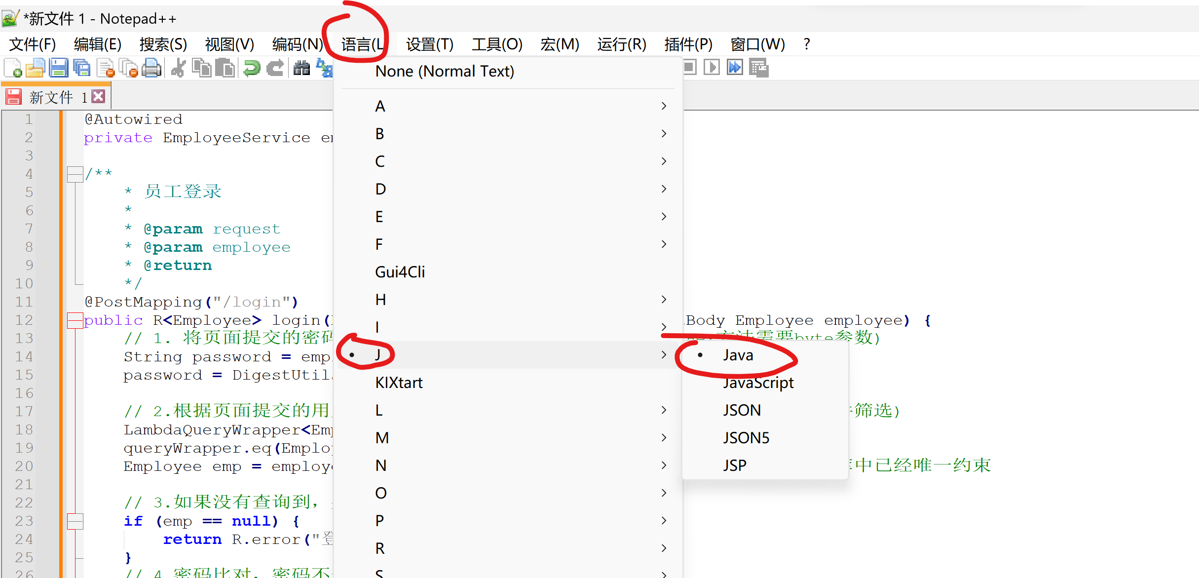Image resolution: width=1199 pixels, height=578 pixels.
Task: Click the New file toolbar icon
Action: tap(13, 68)
